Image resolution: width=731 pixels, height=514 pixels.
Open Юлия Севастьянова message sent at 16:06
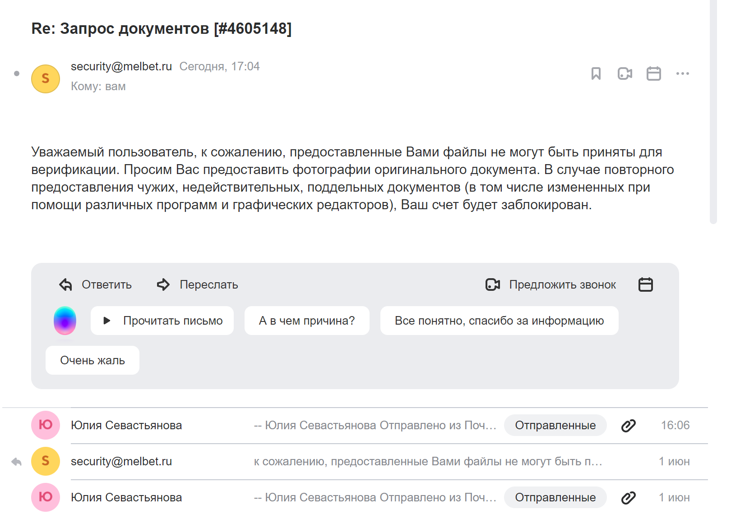coord(355,425)
